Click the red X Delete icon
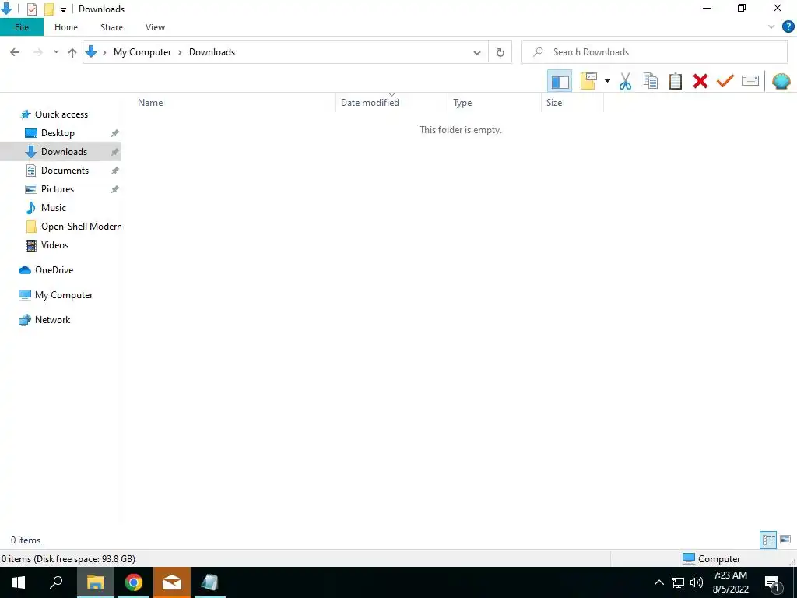The height and width of the screenshot is (598, 797). 700,81
